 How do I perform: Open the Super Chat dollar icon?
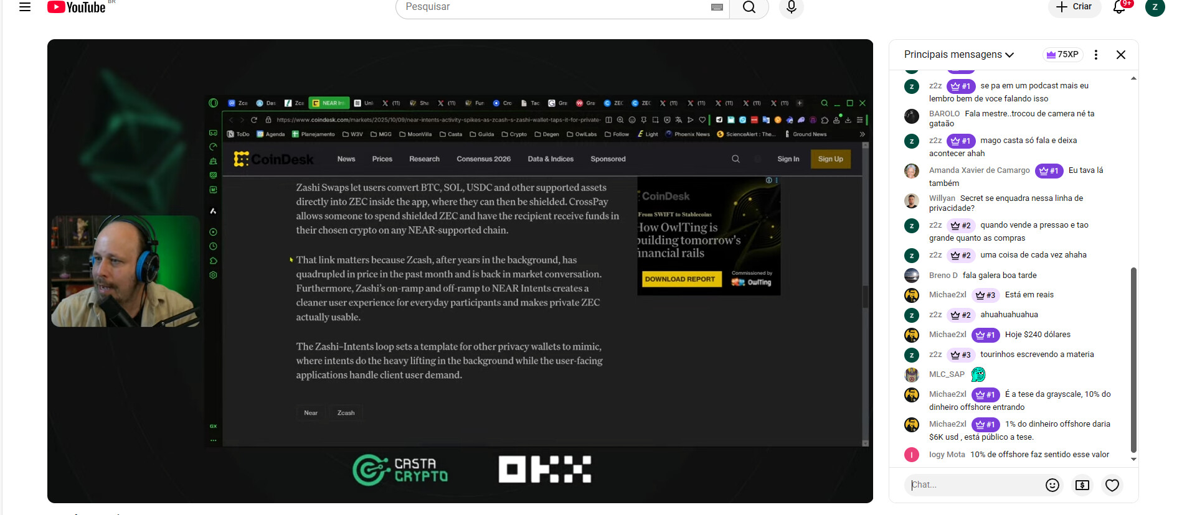[1082, 485]
